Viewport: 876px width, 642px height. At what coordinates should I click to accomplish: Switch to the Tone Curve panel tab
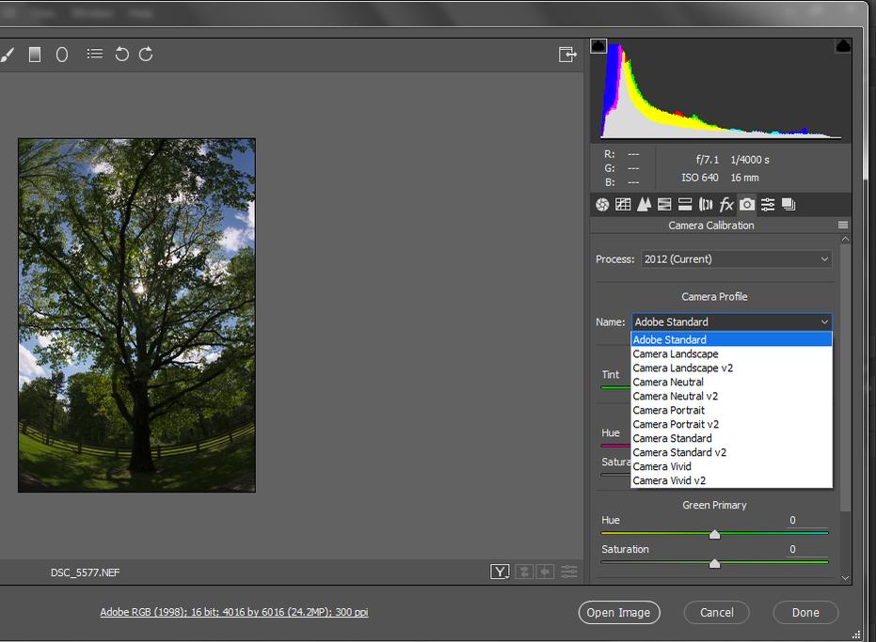(x=623, y=204)
